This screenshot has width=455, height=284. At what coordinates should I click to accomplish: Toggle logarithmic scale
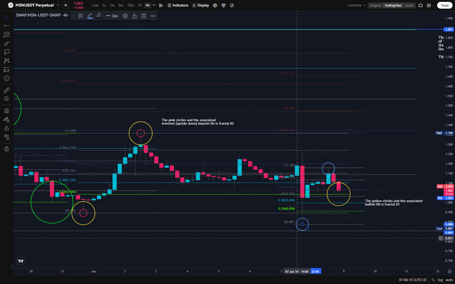pyautogui.click(x=440, y=280)
